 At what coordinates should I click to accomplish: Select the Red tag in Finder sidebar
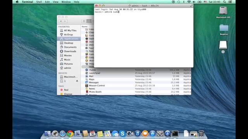click(69, 90)
